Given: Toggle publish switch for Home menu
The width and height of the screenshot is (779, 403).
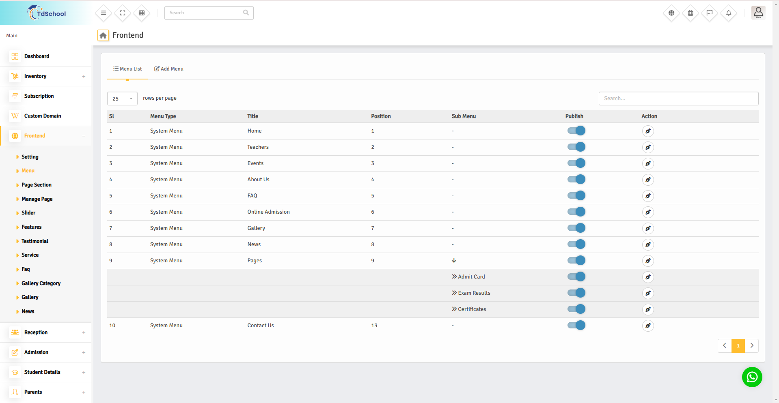Looking at the screenshot, I should click(x=576, y=131).
